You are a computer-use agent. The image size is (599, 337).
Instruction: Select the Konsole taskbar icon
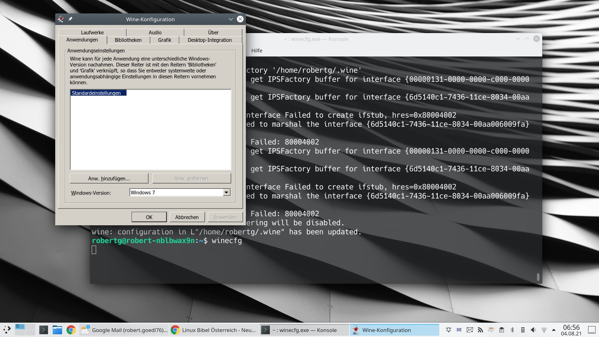pyautogui.click(x=265, y=330)
